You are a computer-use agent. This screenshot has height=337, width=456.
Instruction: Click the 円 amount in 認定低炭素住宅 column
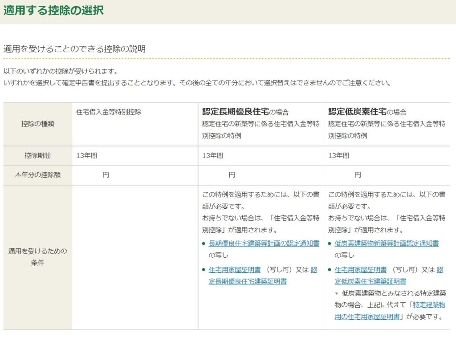tap(358, 175)
